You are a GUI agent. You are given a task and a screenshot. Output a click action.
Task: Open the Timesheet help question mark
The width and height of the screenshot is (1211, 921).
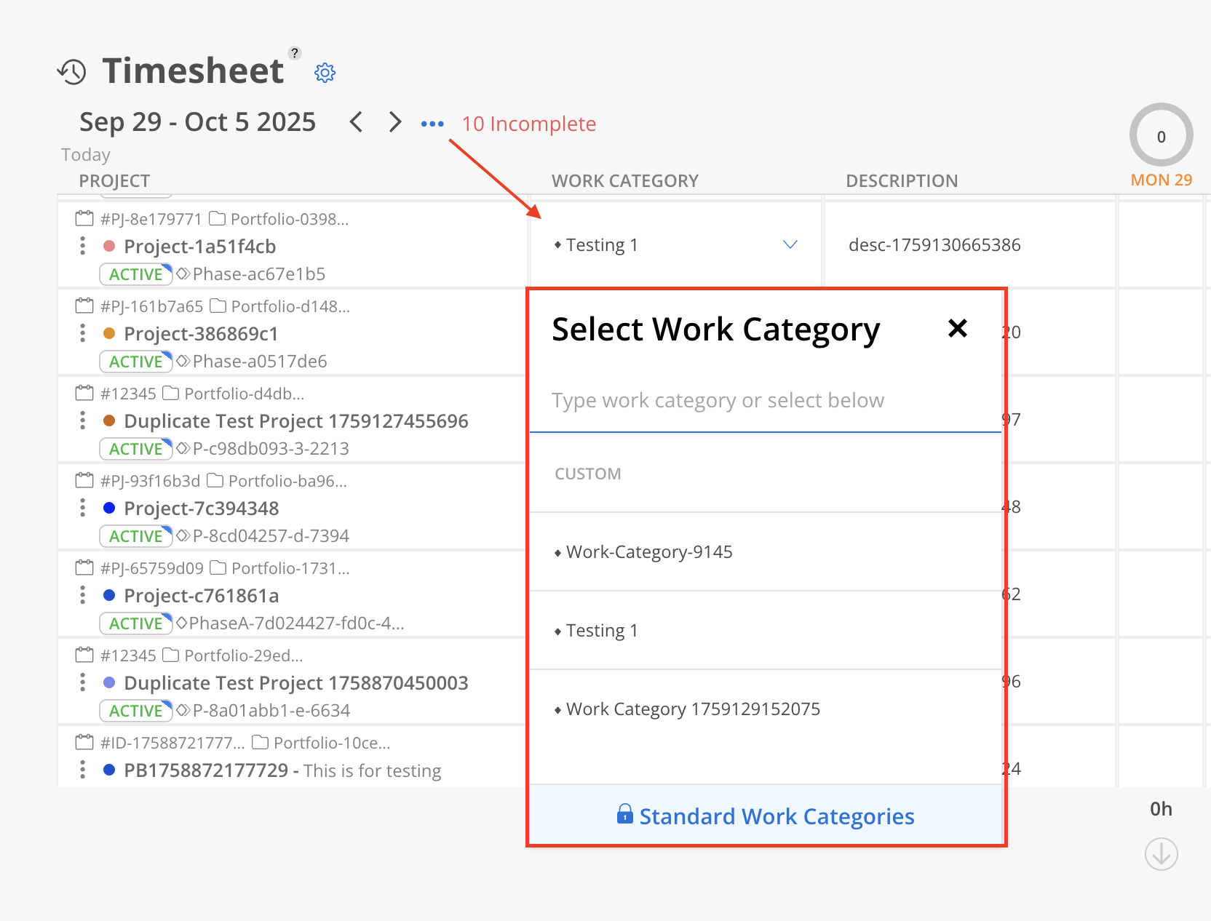click(x=295, y=53)
